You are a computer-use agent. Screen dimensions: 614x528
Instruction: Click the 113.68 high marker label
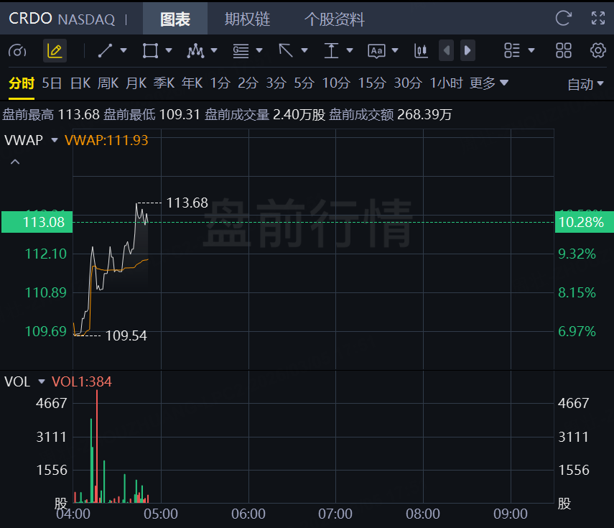click(187, 203)
